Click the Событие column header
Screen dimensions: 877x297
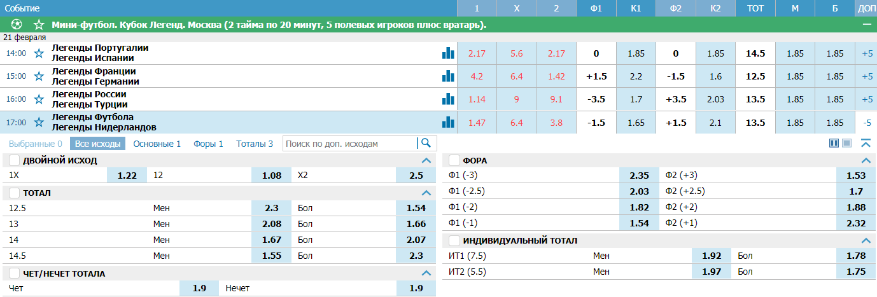pyautogui.click(x=22, y=8)
